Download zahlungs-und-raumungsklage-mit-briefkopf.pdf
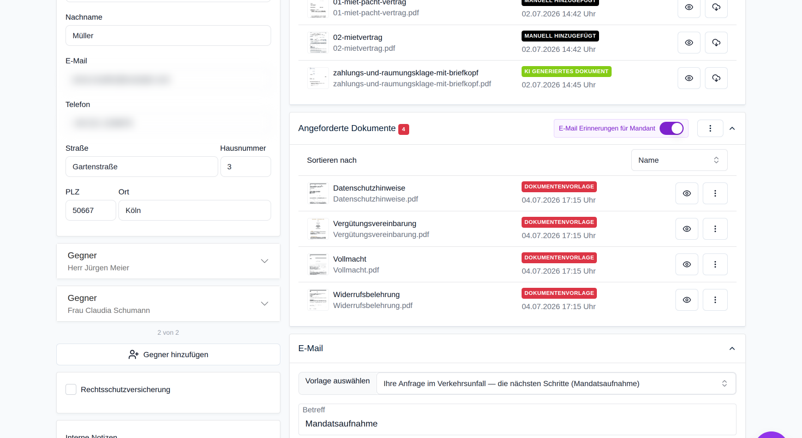The image size is (802, 438). click(x=716, y=78)
